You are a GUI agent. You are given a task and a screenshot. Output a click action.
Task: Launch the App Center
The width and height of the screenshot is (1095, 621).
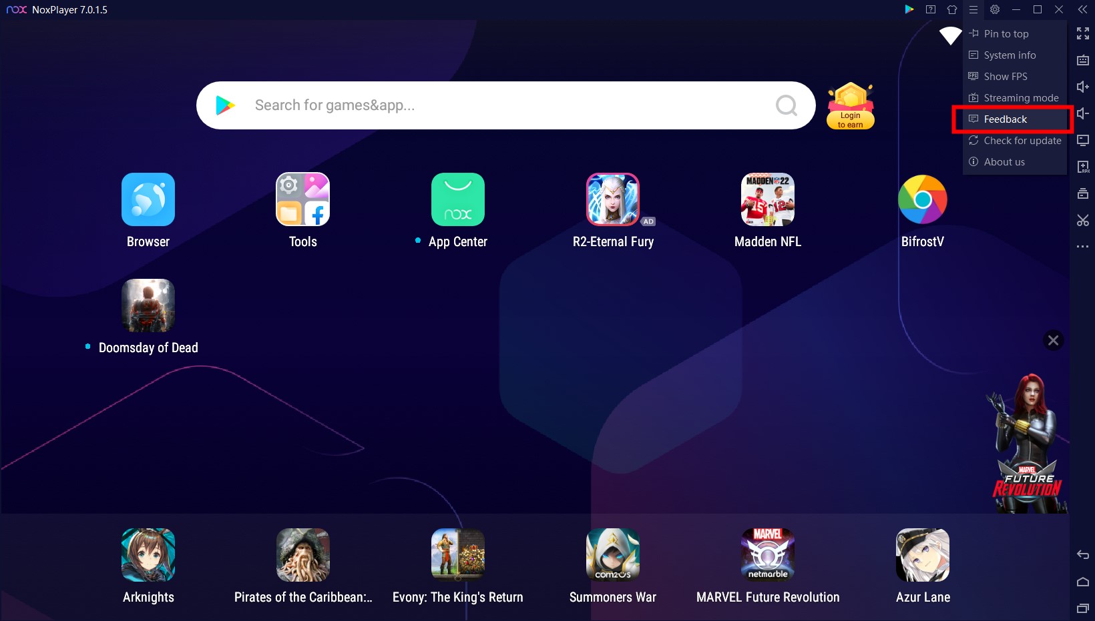coord(458,199)
